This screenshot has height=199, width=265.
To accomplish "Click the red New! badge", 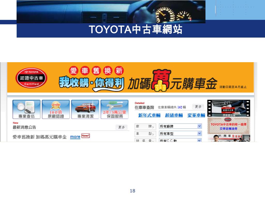I will pos(85,136).
